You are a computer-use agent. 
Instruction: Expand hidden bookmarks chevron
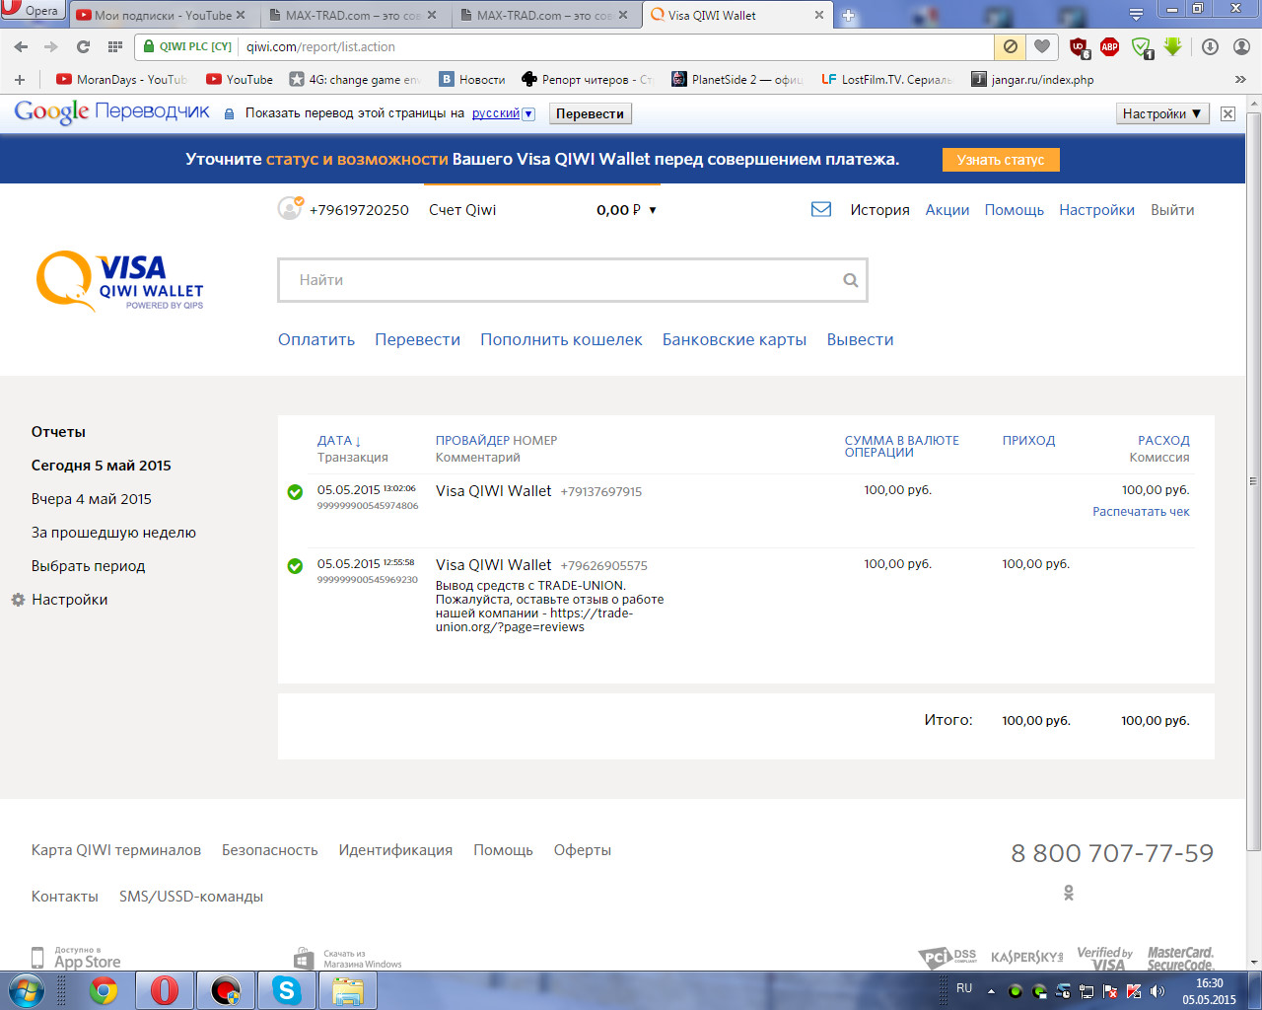pyautogui.click(x=1240, y=80)
